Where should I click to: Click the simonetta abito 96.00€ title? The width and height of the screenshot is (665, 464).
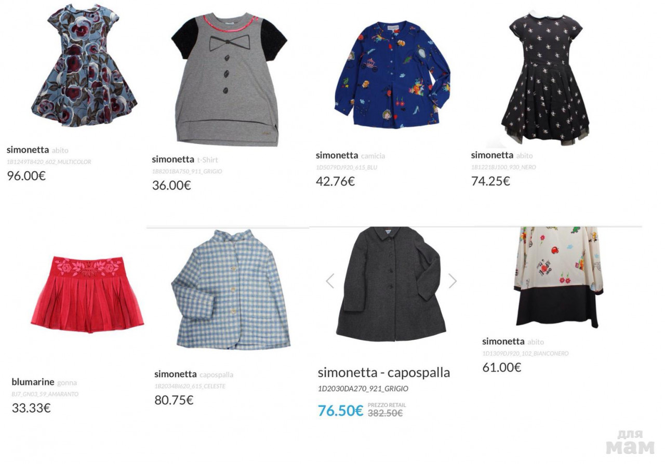[37, 150]
